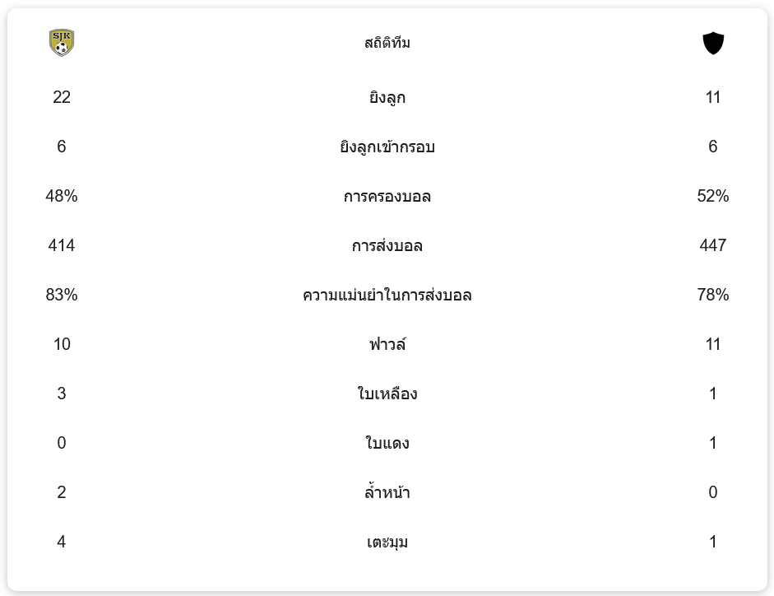Click the การส่งบอล stat label
Screen dimensions: 774x596
(x=387, y=245)
